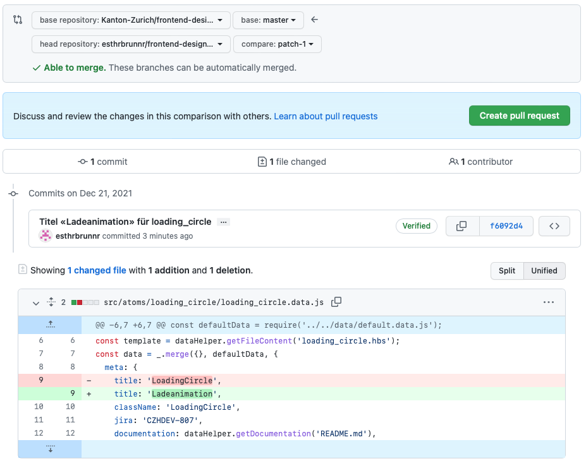Expand the commit message ellipsis
Viewport: 586px width, 466px height.
223,222
